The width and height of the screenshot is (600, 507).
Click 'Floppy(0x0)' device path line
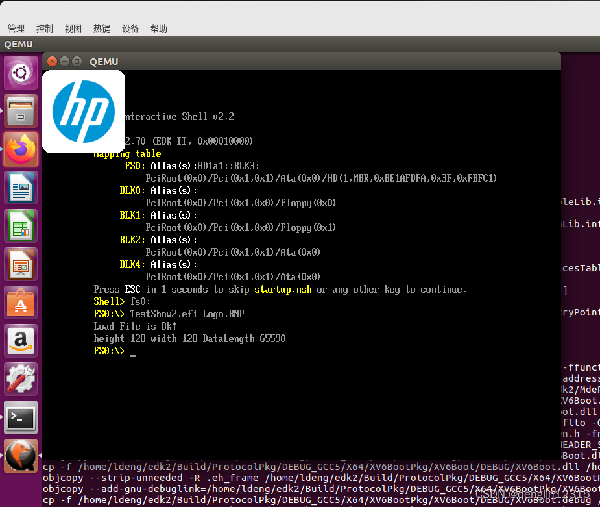coord(241,203)
